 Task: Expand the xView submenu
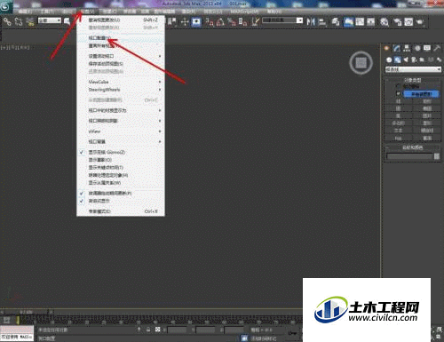click(121, 131)
